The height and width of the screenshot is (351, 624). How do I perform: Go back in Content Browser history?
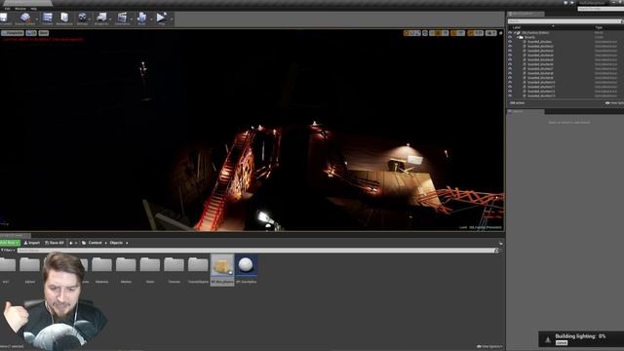pos(71,243)
